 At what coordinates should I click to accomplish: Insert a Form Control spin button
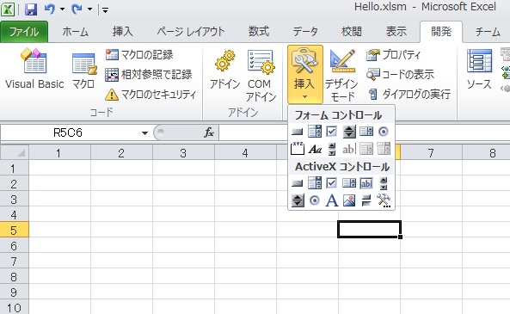349,132
